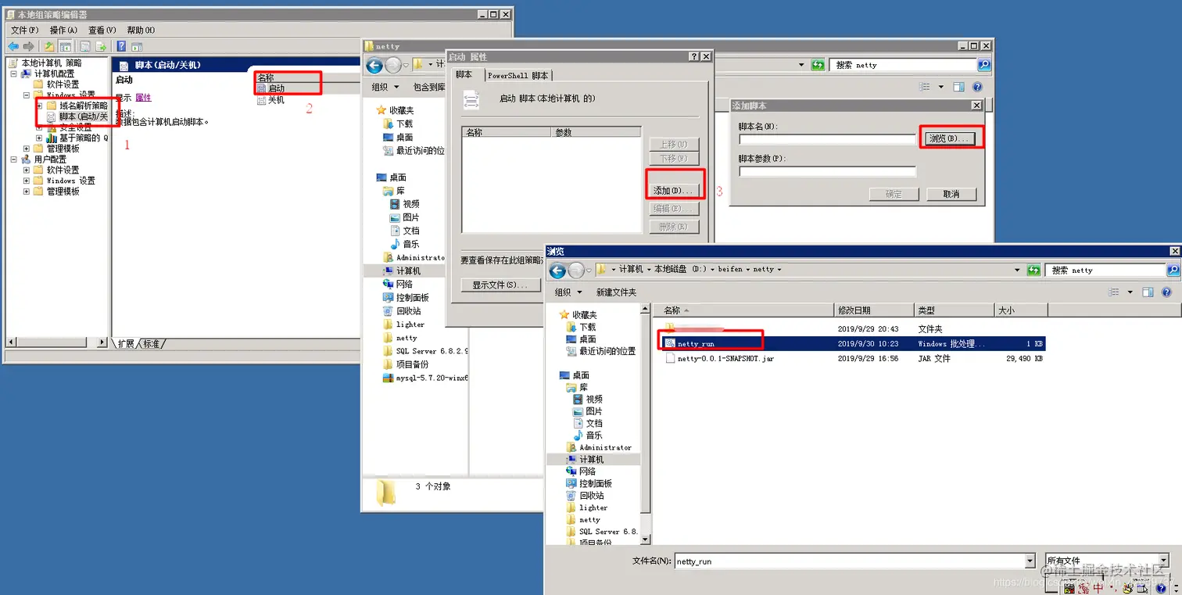The image size is (1182, 595).
Task: Click the 添加(D)... button
Action: pos(673,191)
